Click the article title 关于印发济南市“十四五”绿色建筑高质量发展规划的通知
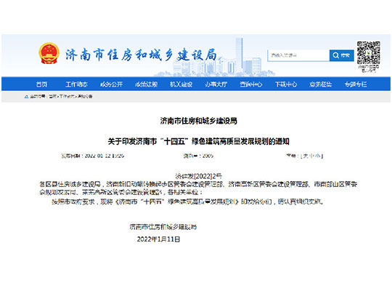Viewport: 392px width, 291px height. pos(198,141)
